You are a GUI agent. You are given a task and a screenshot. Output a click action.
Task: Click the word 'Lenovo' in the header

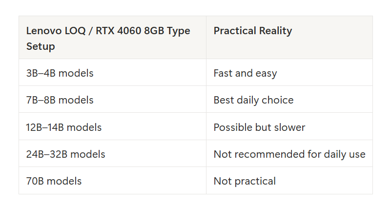[x=44, y=31]
